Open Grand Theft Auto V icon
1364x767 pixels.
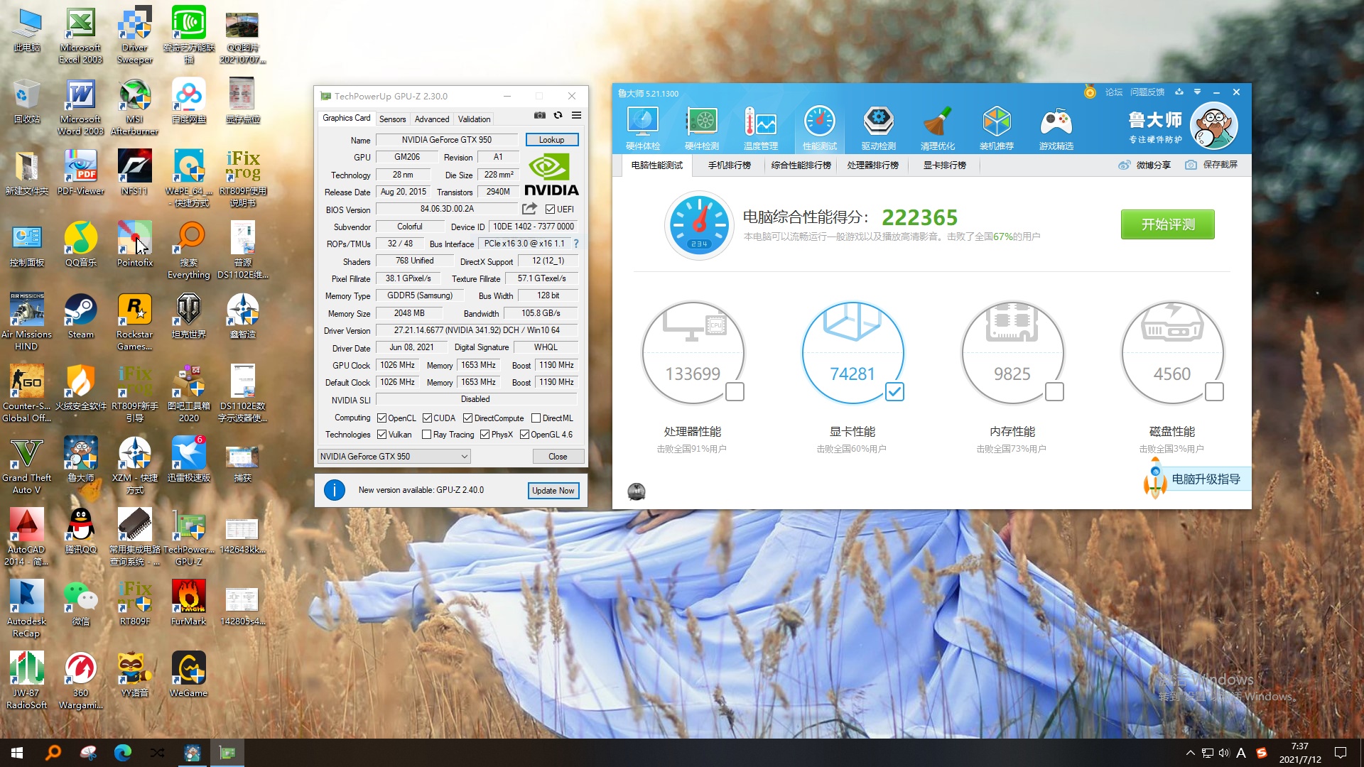point(26,466)
